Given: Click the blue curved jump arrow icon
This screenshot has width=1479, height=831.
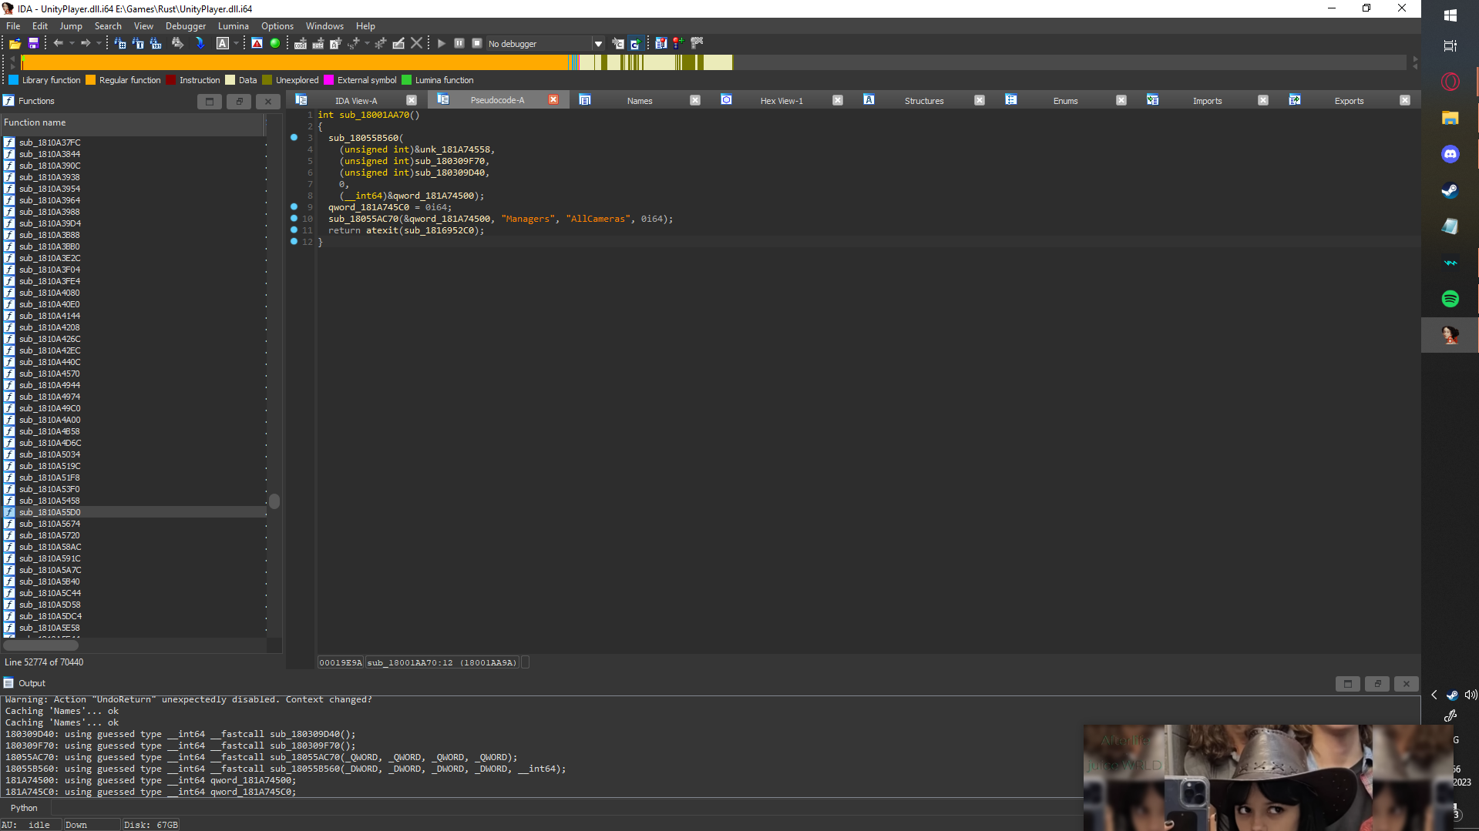Looking at the screenshot, I should (x=200, y=43).
